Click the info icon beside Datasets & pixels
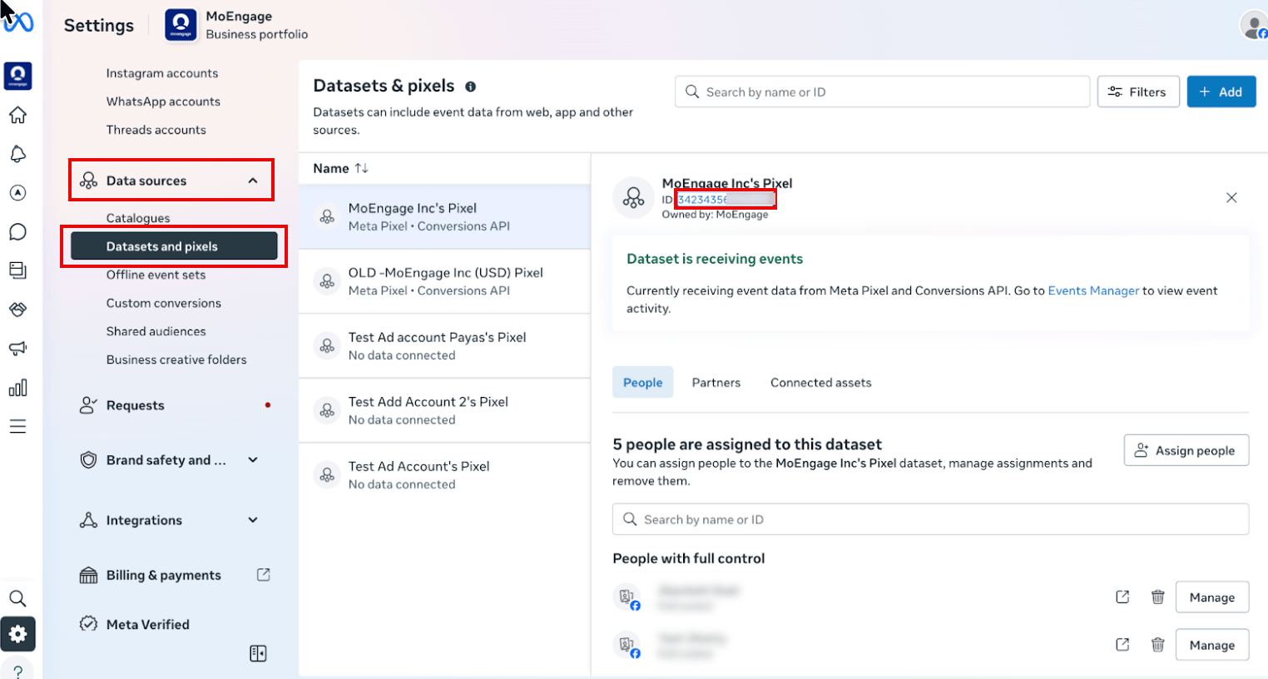The width and height of the screenshot is (1268, 679). (x=471, y=87)
